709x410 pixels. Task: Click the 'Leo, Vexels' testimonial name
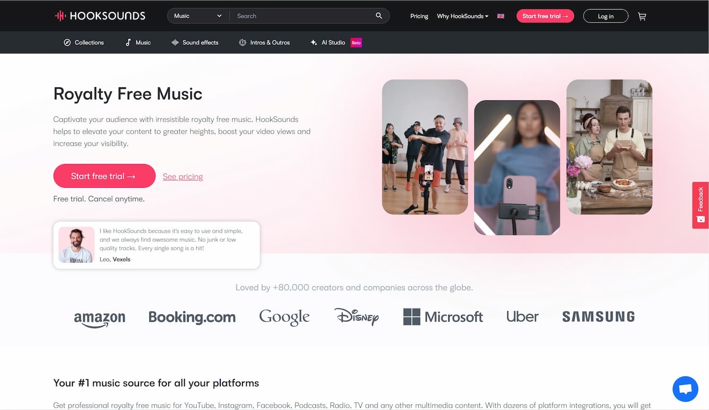coord(115,259)
